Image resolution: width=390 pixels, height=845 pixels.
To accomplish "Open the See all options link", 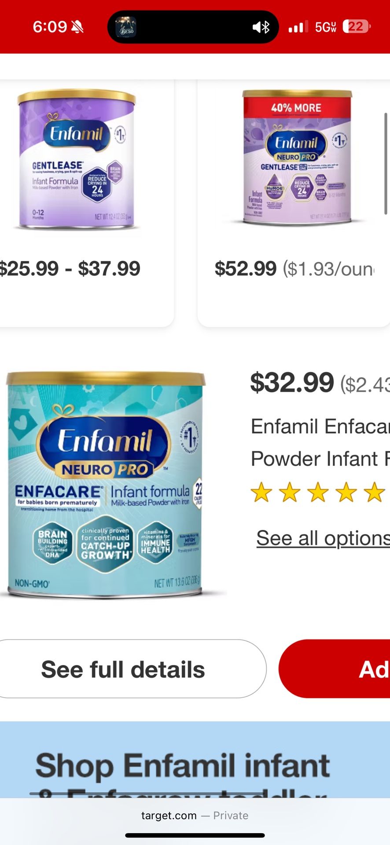I will pyautogui.click(x=322, y=537).
